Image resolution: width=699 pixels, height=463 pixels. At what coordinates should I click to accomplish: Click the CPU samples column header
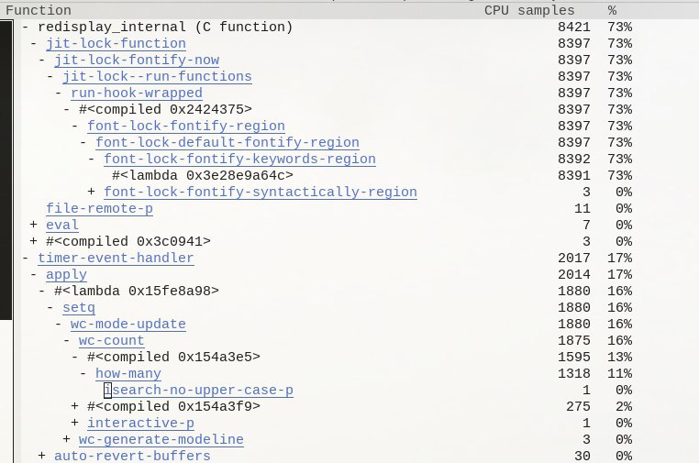tap(529, 11)
